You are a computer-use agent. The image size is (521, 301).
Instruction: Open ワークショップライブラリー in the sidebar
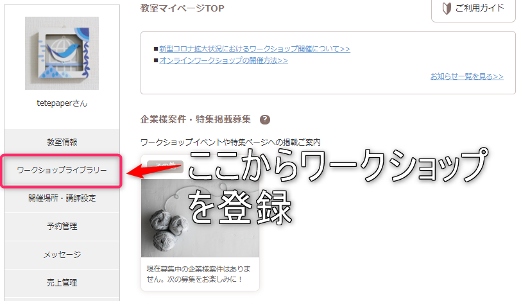62,171
